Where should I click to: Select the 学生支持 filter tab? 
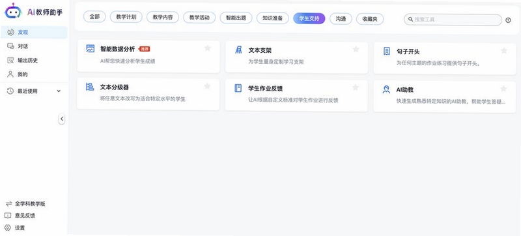[x=309, y=19]
